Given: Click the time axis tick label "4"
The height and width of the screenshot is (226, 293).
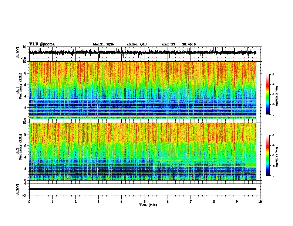Looking at the screenshot, I should [x=121, y=202].
